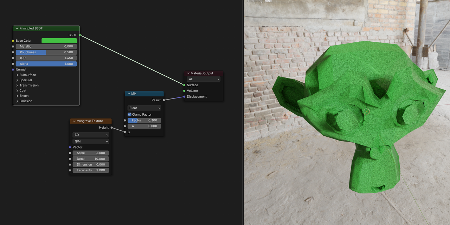This screenshot has height=225, width=450.
Task: Expand the Emission panel
Action: [x=17, y=101]
